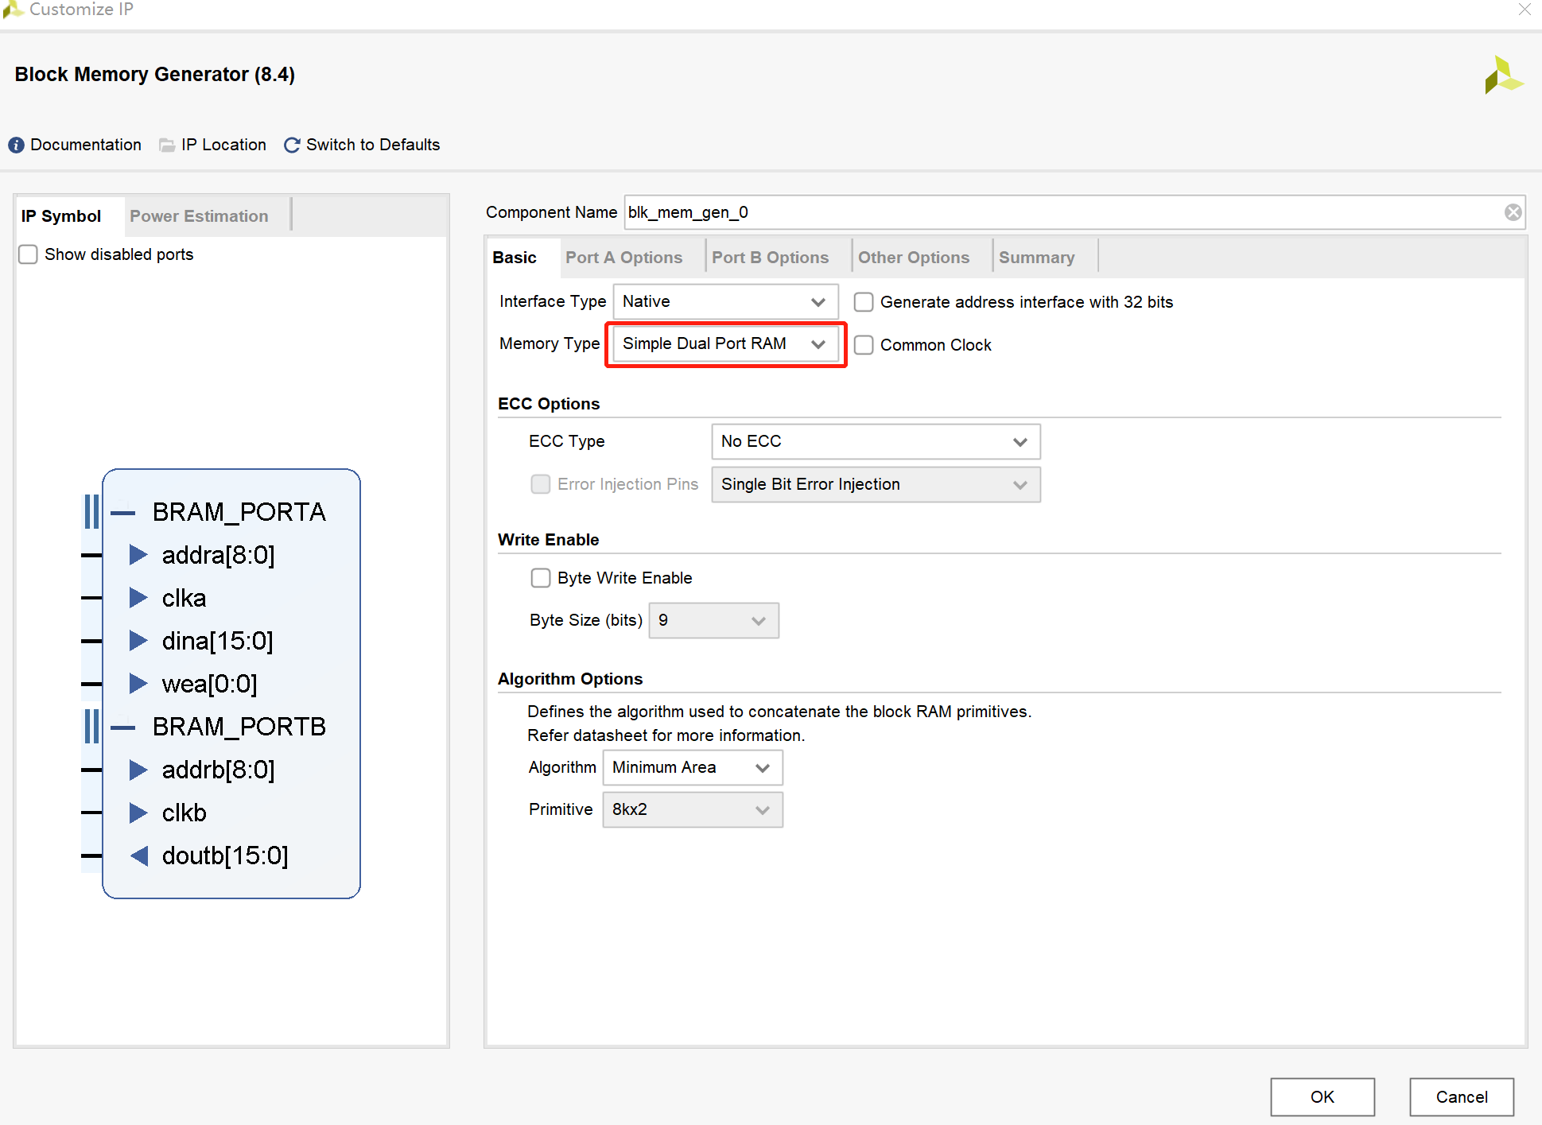Check the Common Clock option
The height and width of the screenshot is (1125, 1542).
[x=864, y=345]
